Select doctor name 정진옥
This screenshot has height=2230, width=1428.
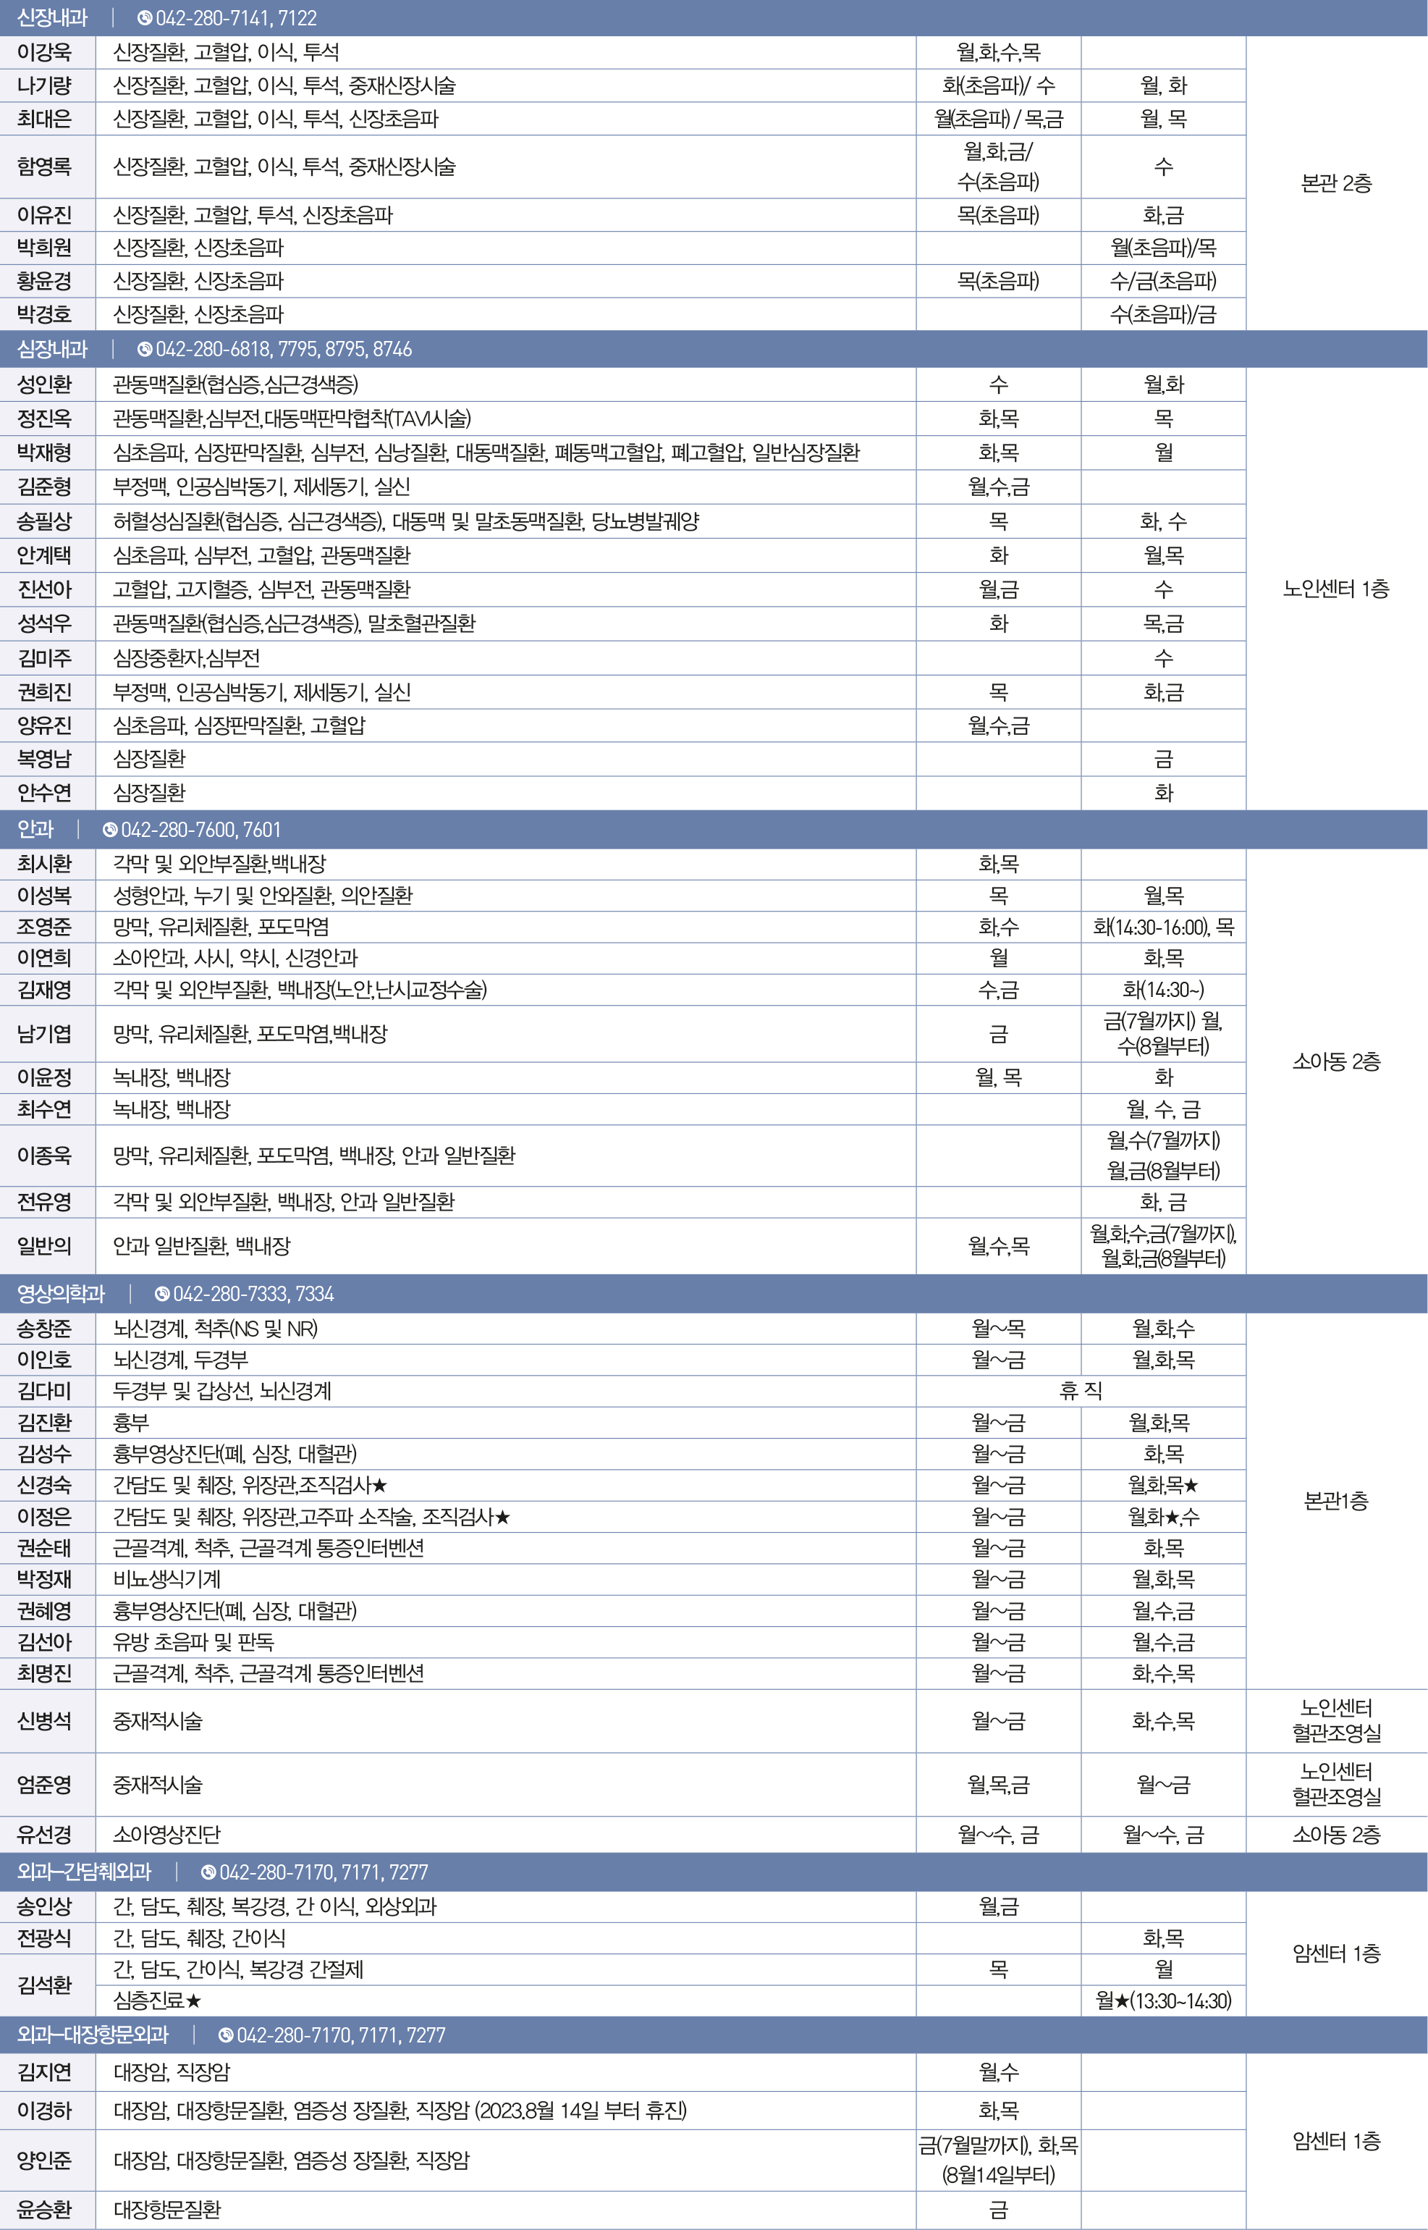tap(43, 418)
